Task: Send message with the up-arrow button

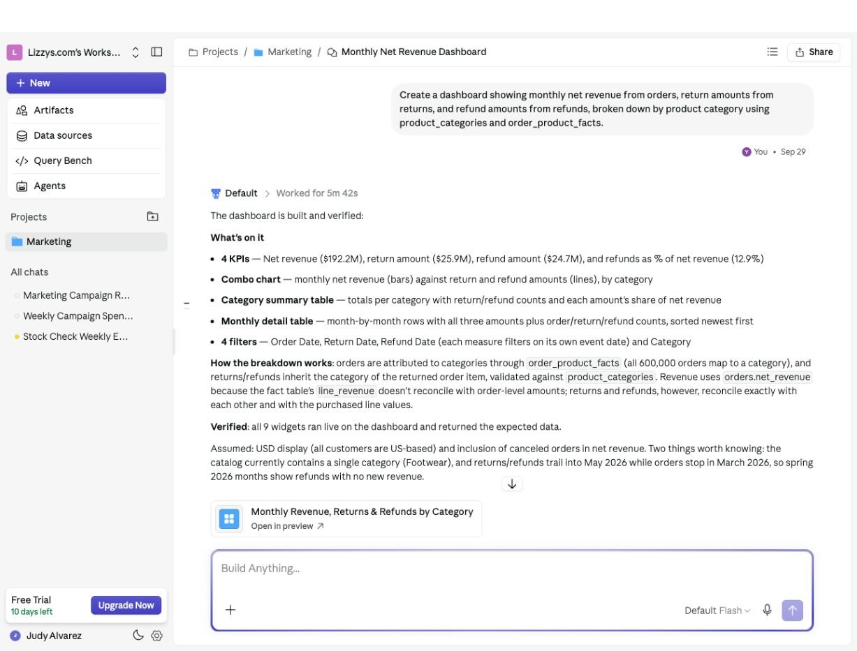Action: [x=792, y=611]
